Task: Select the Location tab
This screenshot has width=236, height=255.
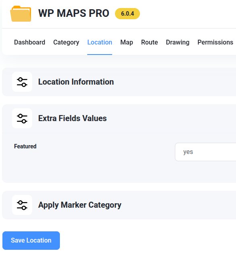Action: click(100, 42)
